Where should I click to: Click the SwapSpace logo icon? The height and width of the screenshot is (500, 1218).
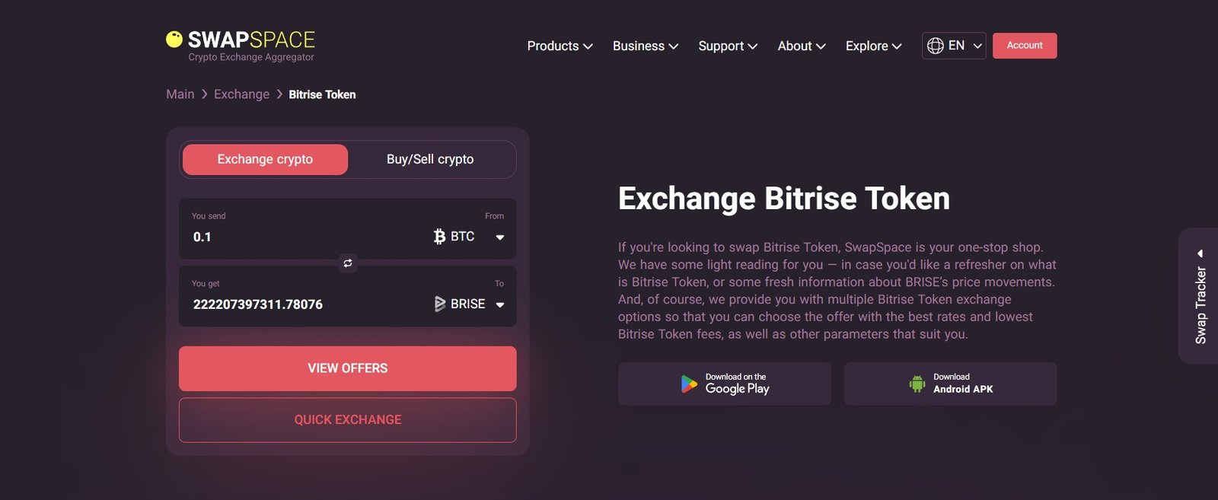pyautogui.click(x=174, y=40)
